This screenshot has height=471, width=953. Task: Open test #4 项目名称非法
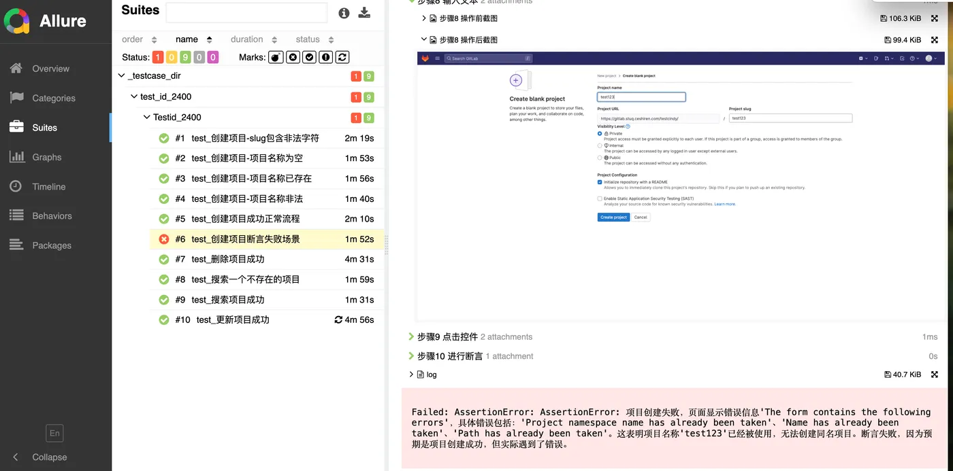pos(267,198)
